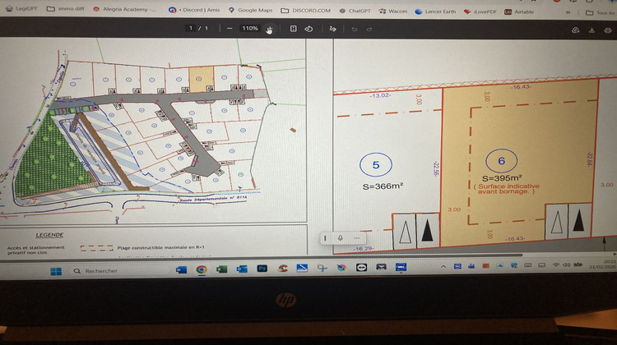Open the Google Maps bookmark
Image resolution: width=617 pixels, height=345 pixels.
[251, 11]
